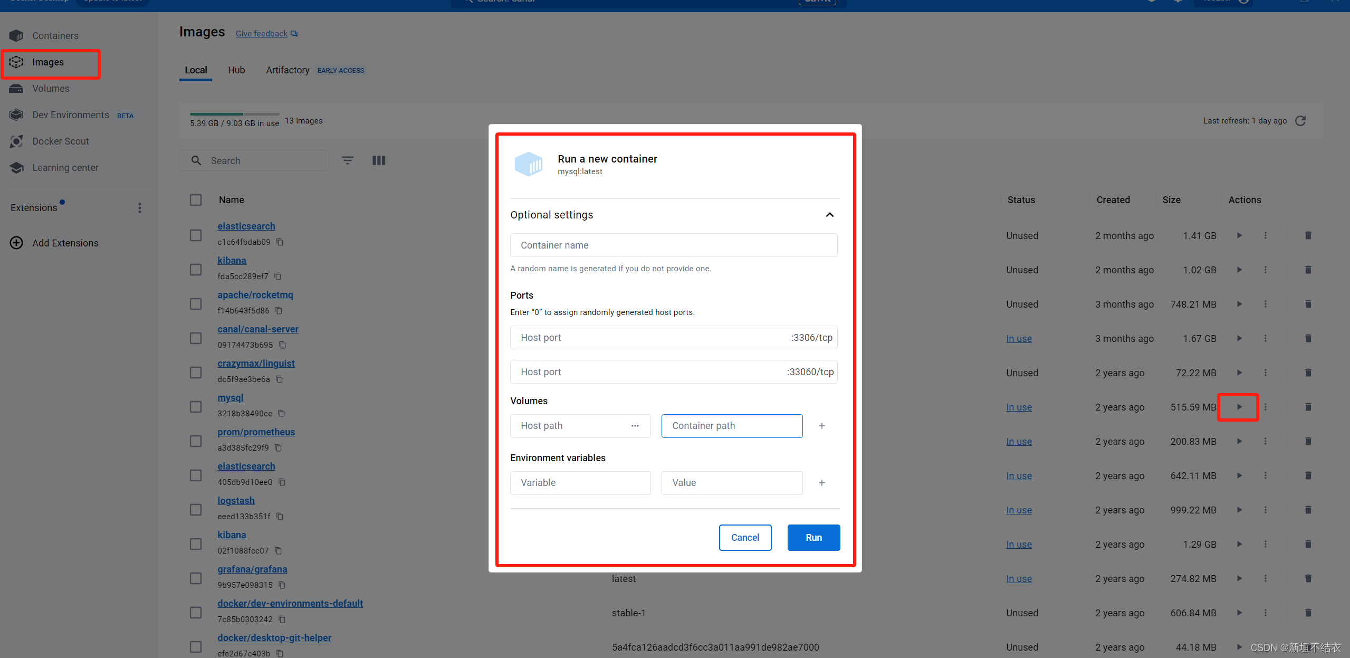This screenshot has width=1350, height=658.
Task: Click the Volumes sidebar icon
Action: coord(17,89)
